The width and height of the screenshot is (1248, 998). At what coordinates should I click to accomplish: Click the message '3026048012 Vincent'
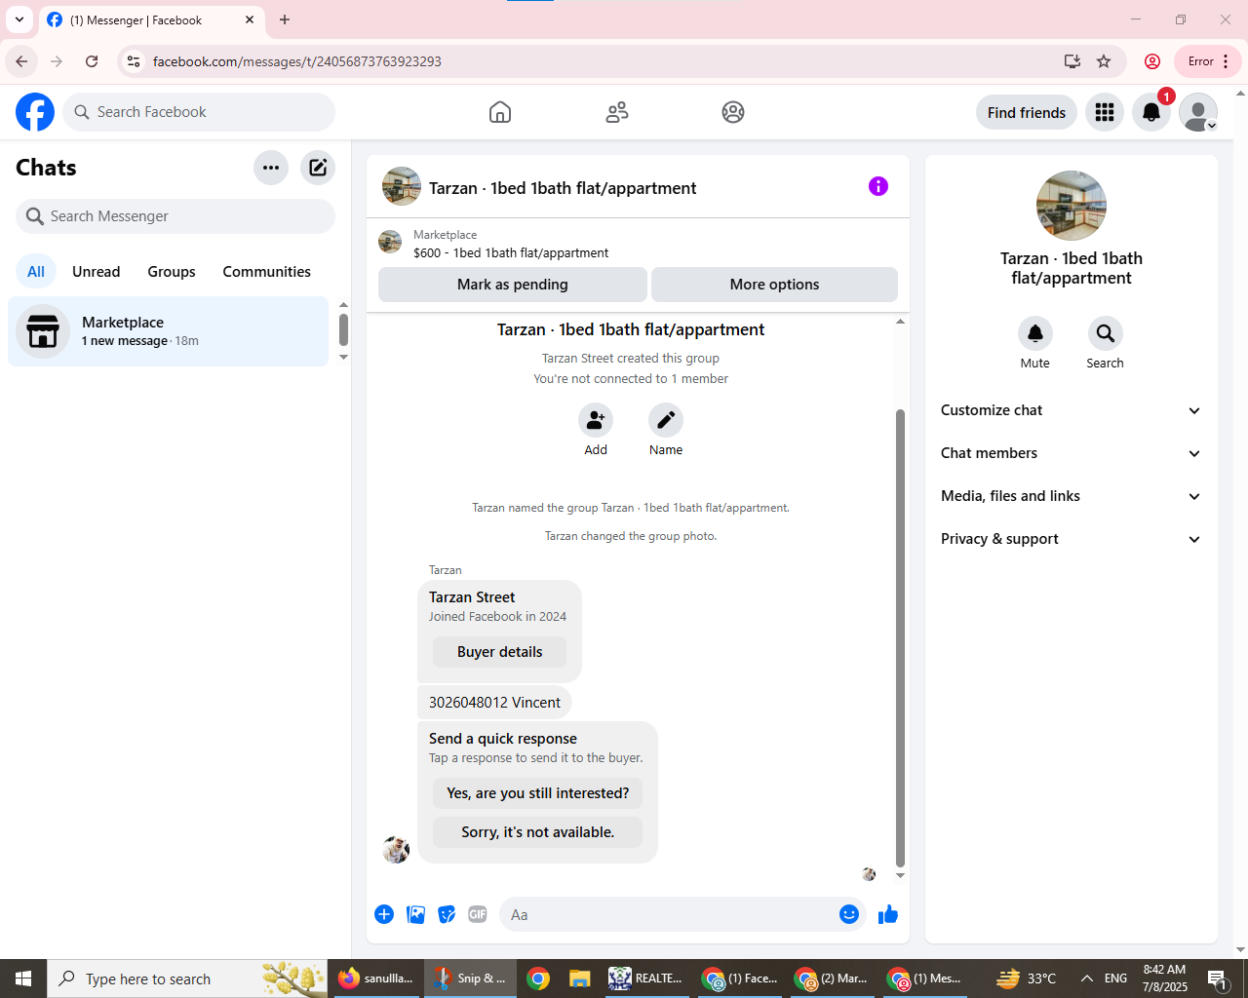click(x=495, y=703)
